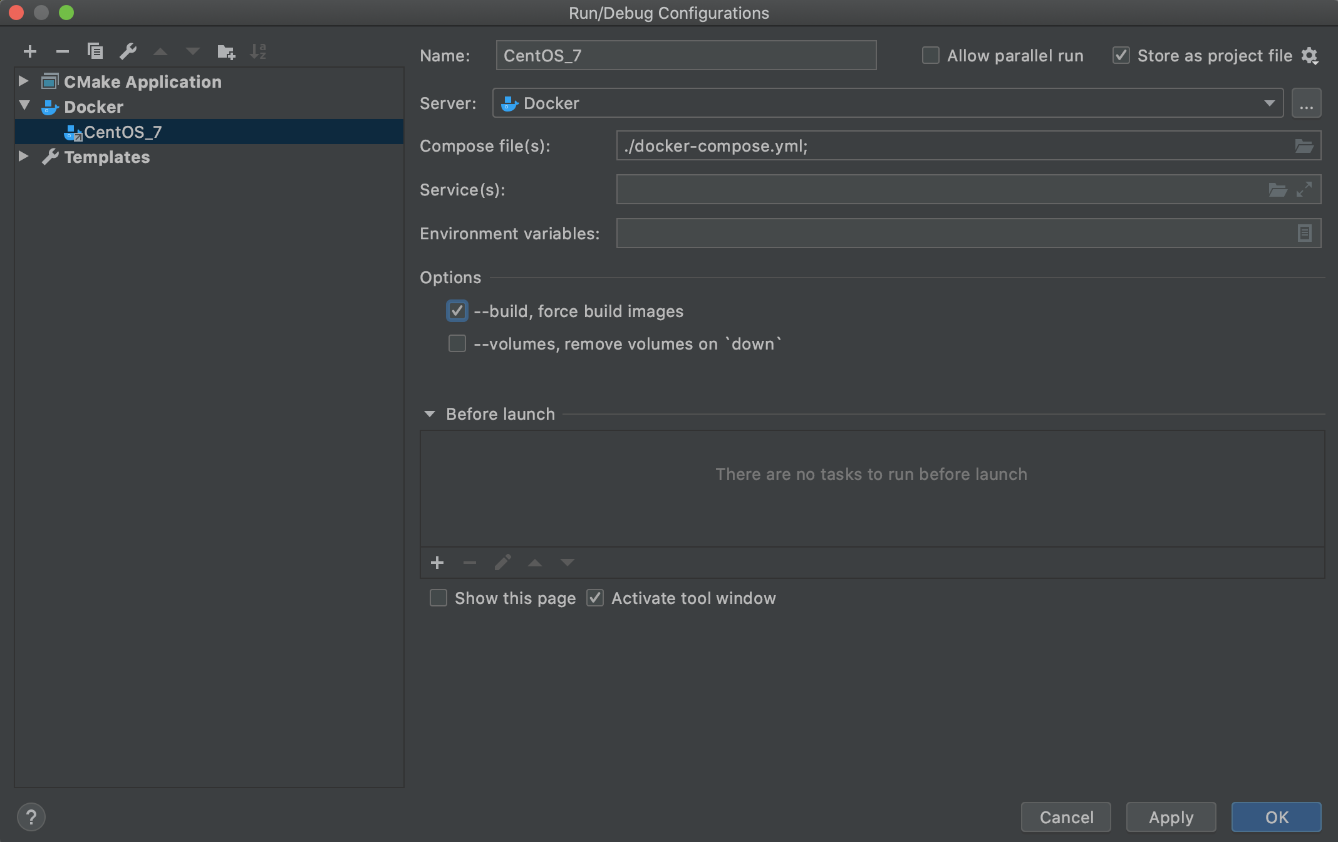The width and height of the screenshot is (1338, 842).
Task: Open the Server Docker dropdown
Action: (x=1269, y=103)
